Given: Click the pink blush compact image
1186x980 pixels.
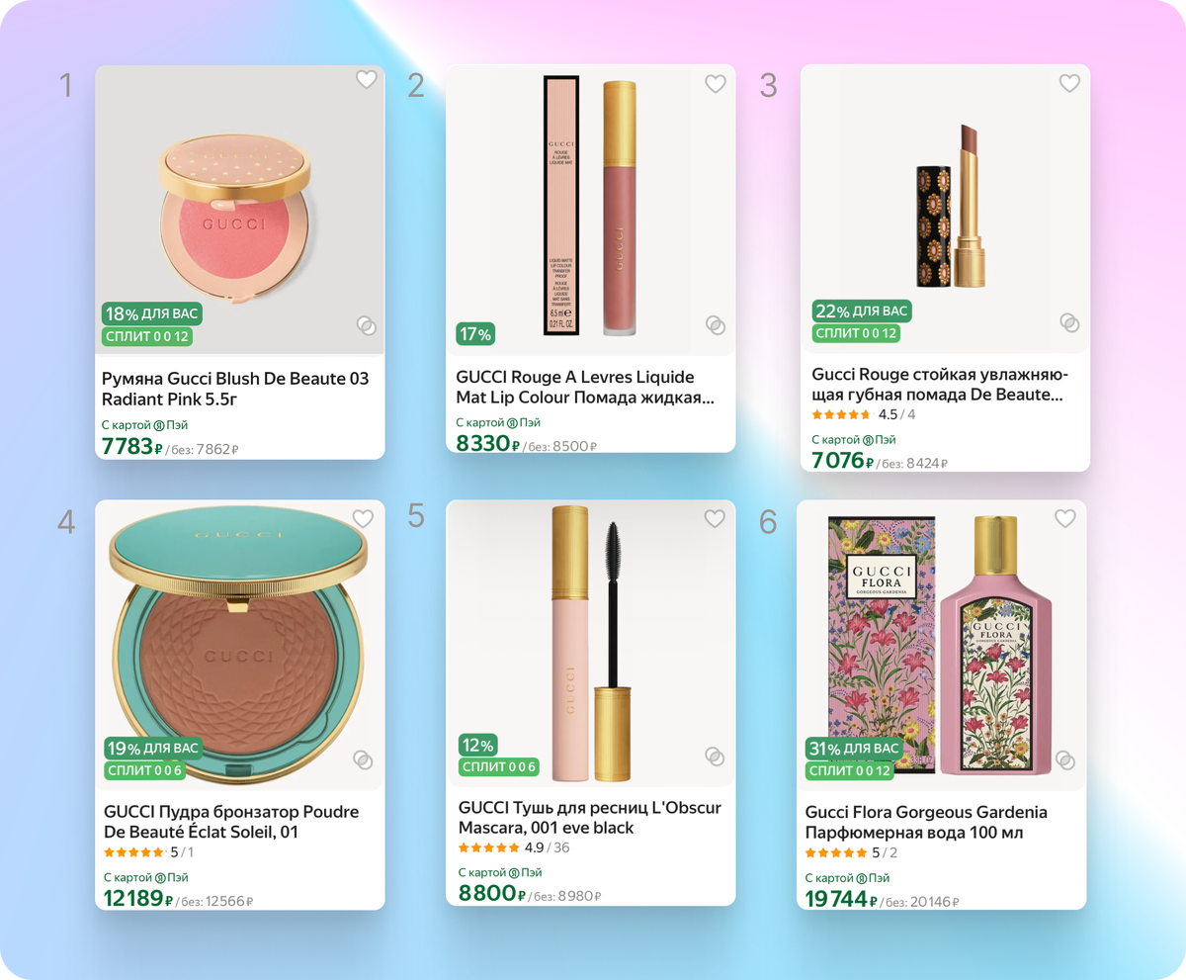Looking at the screenshot, I should click(x=239, y=210).
